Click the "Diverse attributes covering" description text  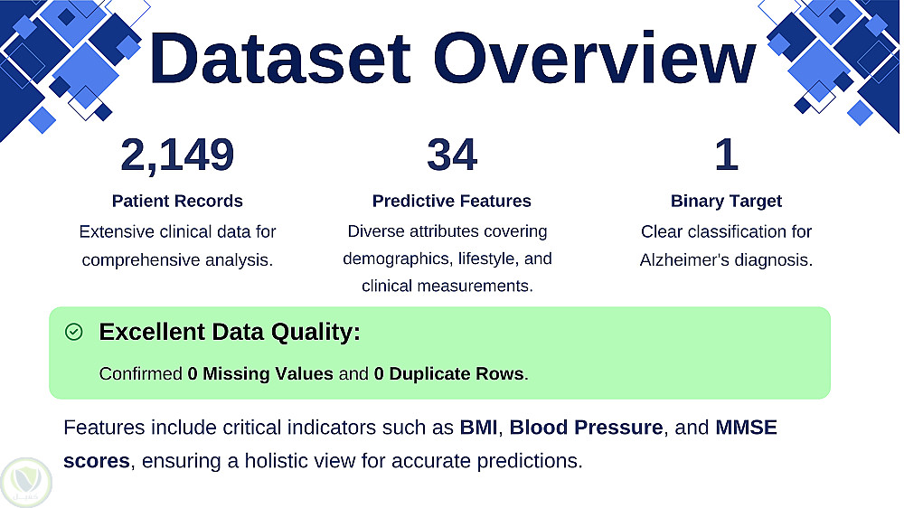pyautogui.click(x=447, y=231)
